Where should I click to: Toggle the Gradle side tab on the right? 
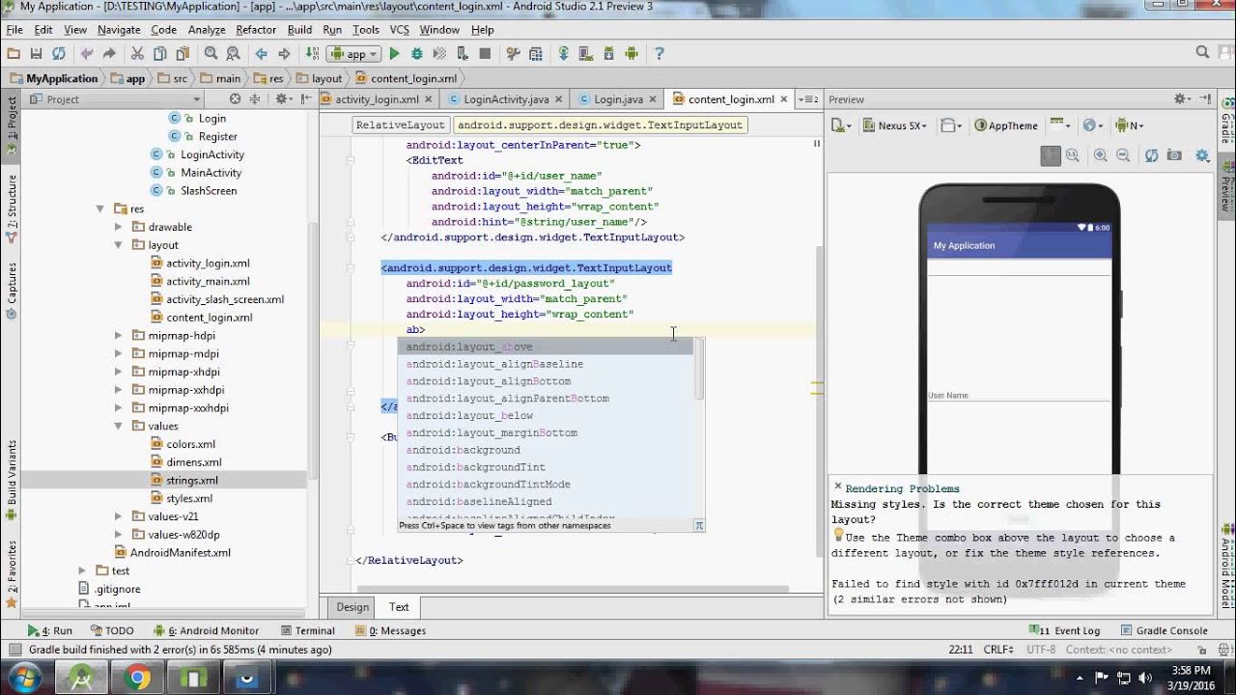(x=1226, y=121)
